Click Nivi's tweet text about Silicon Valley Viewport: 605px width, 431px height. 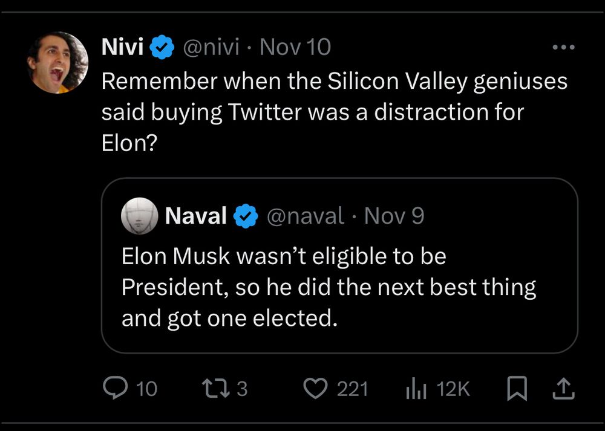coord(334,113)
